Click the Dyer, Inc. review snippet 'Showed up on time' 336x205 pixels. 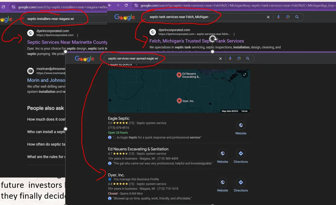pos(152,198)
